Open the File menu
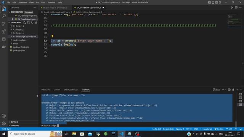The width and height of the screenshot is (244, 137). click(8, 3)
